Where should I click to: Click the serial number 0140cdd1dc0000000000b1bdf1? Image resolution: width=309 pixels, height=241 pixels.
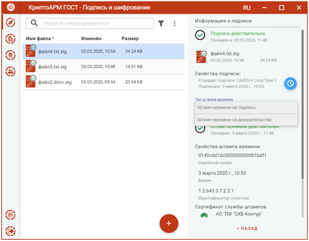click(232, 155)
